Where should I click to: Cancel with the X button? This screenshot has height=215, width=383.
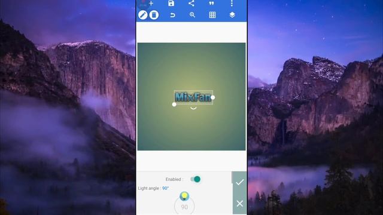239,203
